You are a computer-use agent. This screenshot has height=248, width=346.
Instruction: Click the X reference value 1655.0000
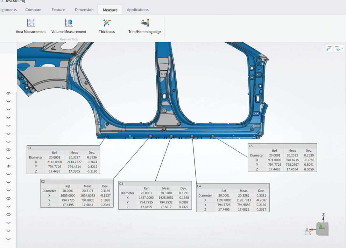tap(68, 196)
